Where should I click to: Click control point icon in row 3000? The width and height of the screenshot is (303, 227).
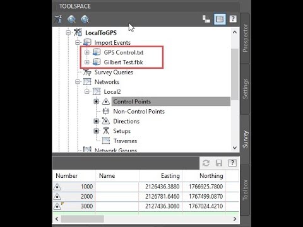point(57,206)
